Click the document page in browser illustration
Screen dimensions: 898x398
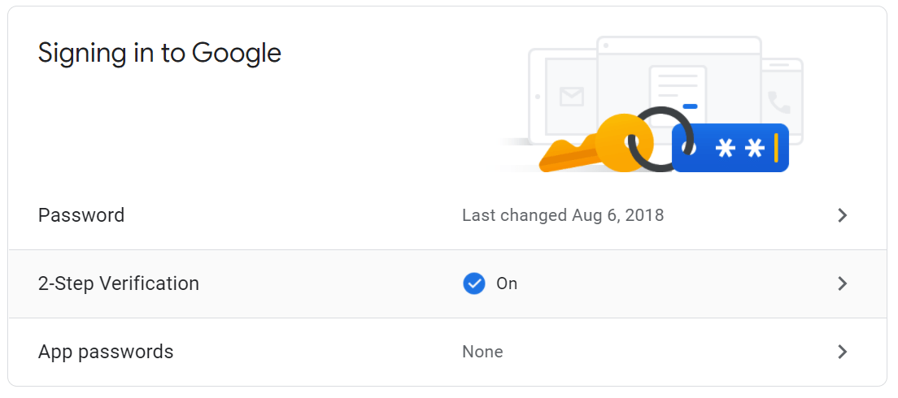pos(677,88)
